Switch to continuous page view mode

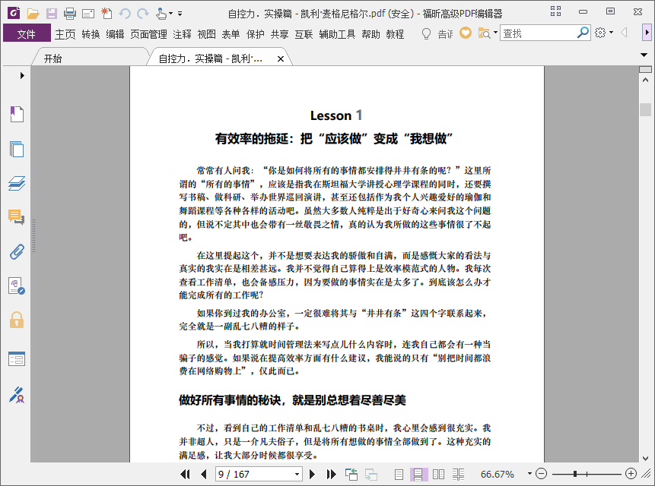click(x=418, y=474)
